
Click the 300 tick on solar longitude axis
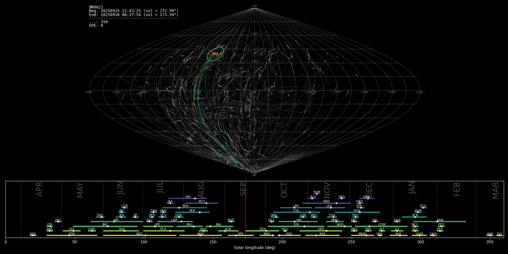coord(421,242)
